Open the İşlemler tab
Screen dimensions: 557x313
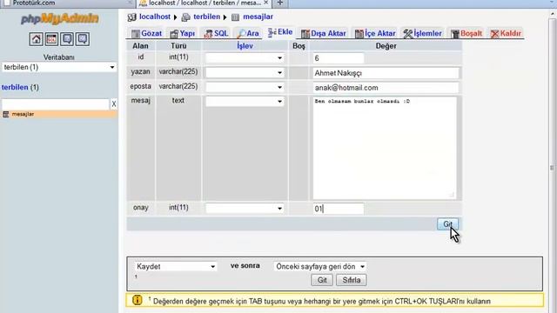422,33
